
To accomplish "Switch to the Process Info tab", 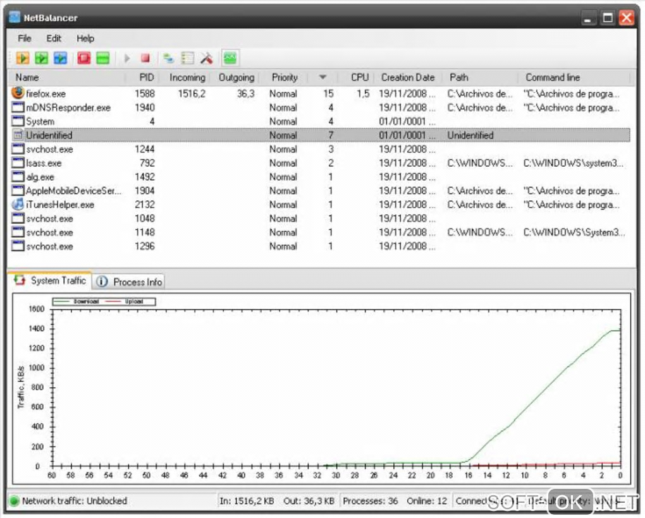I will (x=129, y=281).
